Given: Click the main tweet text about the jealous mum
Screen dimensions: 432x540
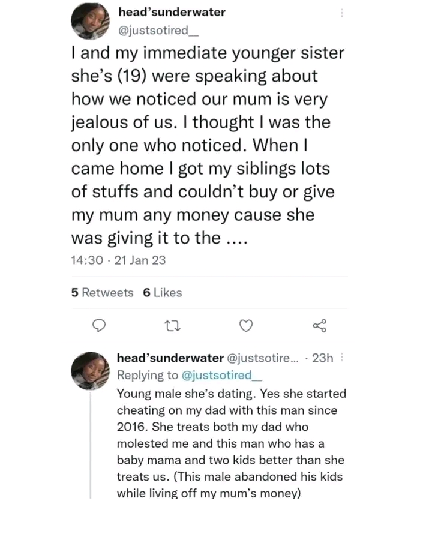Looking at the screenshot, I should (x=207, y=144).
